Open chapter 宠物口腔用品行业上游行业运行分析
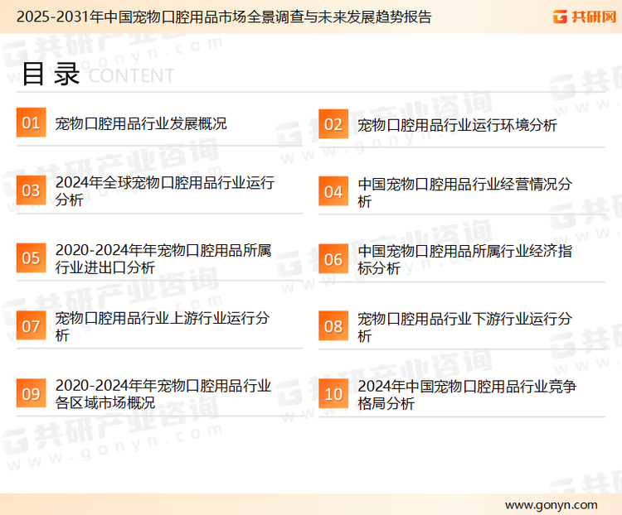This screenshot has width=622, height=515. [163, 326]
